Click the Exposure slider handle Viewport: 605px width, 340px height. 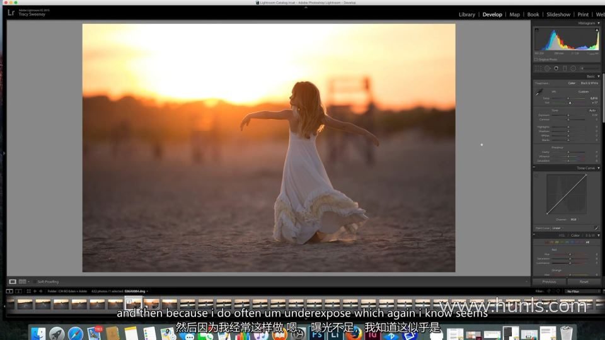pos(568,115)
